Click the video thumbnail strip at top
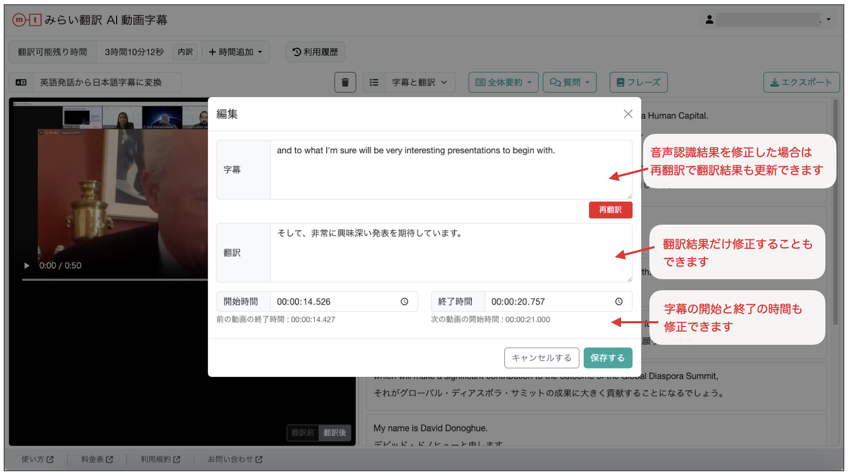The height and width of the screenshot is (476, 848). (135, 117)
